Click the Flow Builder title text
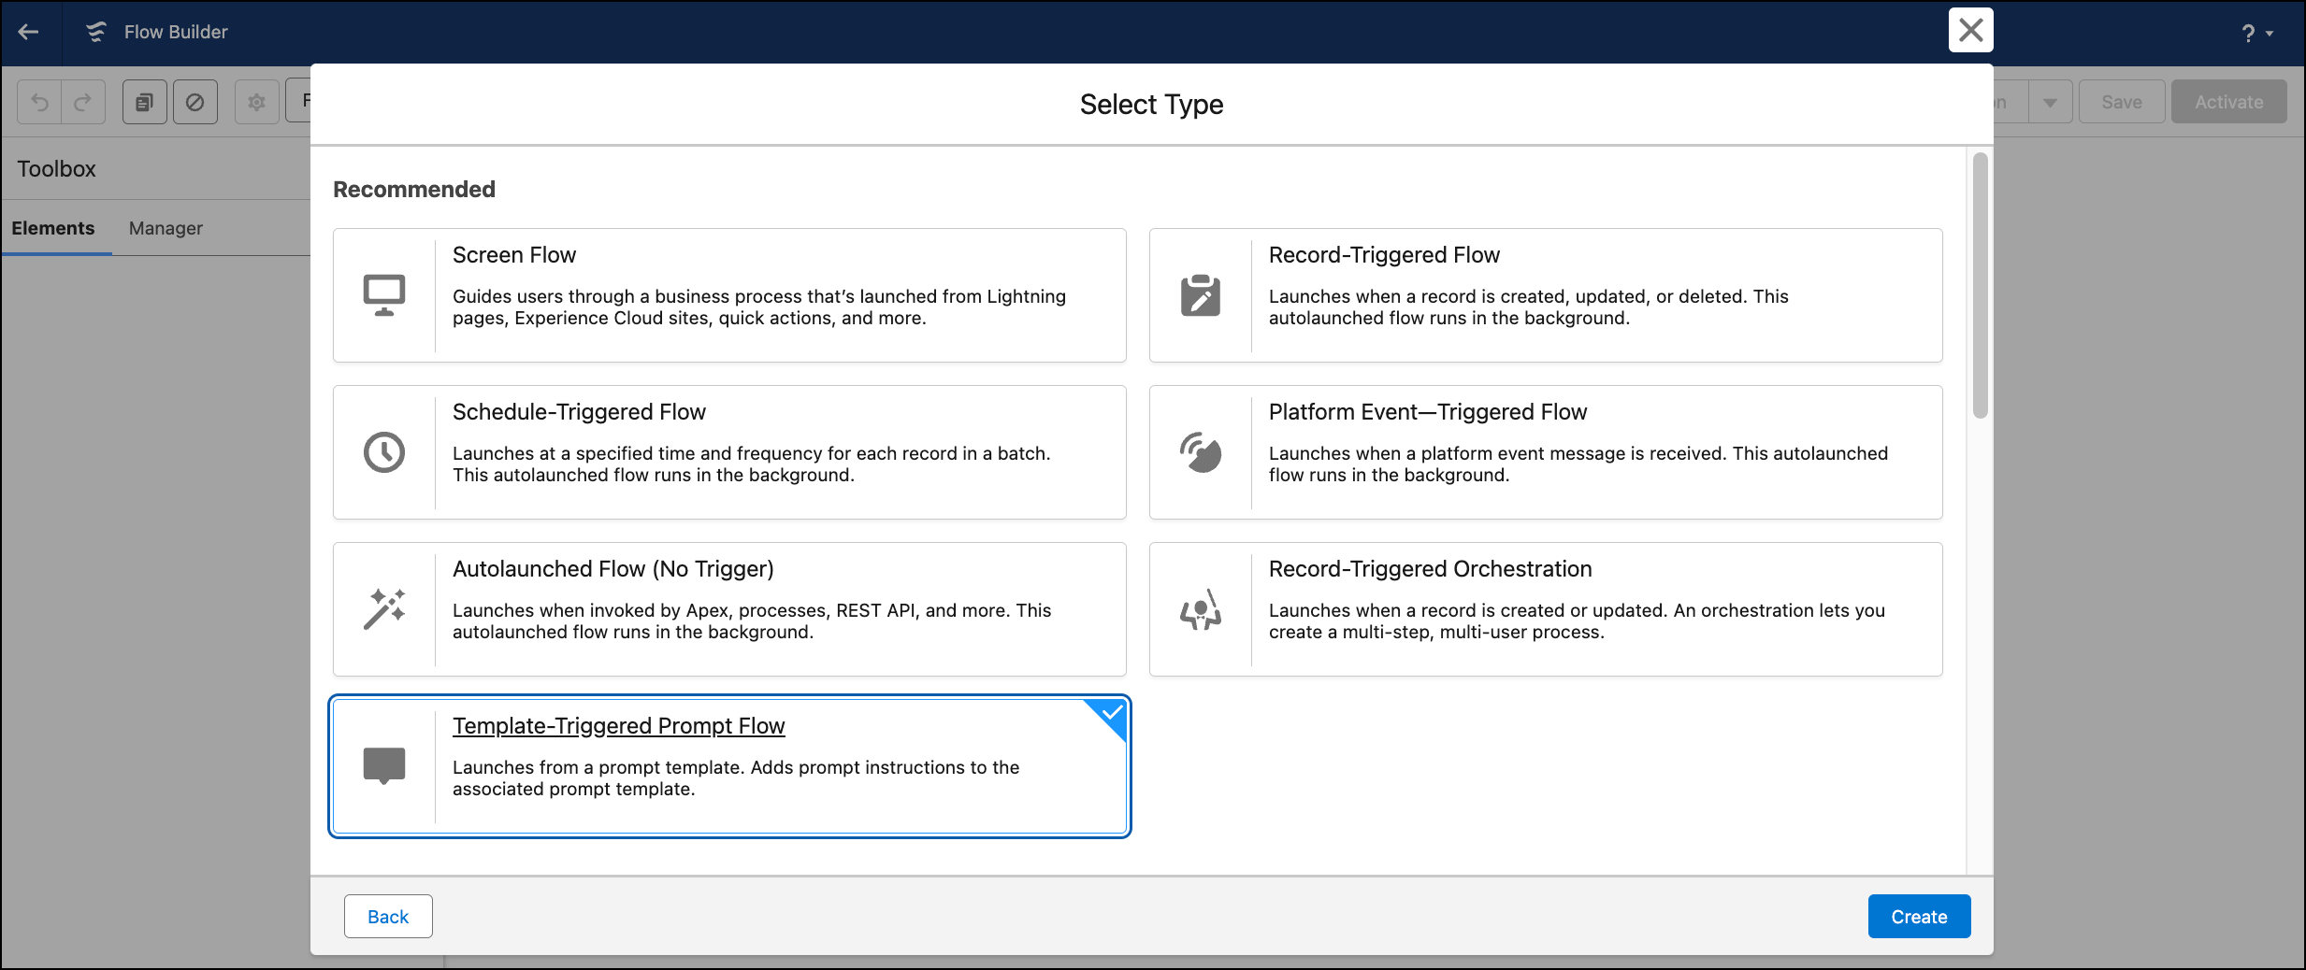 coord(176,32)
